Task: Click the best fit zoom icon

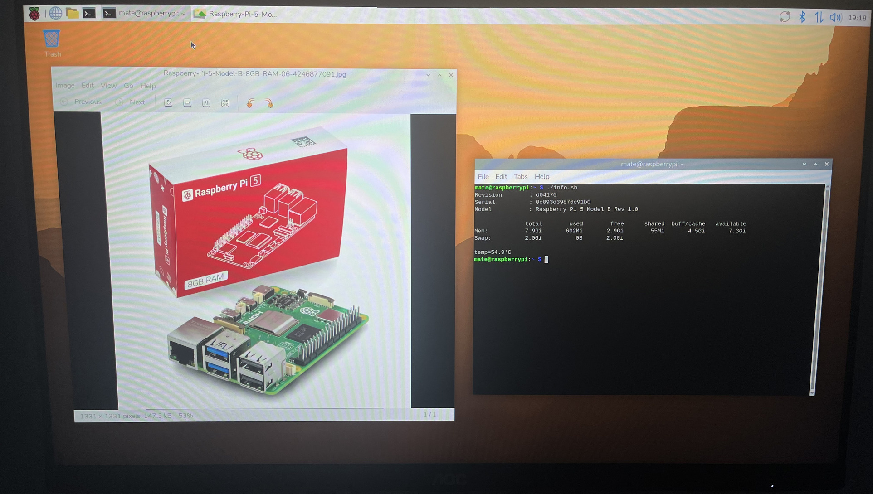Action: coord(225,103)
